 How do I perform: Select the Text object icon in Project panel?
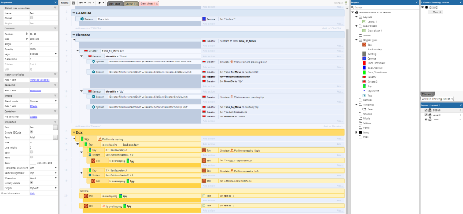pos(364,95)
